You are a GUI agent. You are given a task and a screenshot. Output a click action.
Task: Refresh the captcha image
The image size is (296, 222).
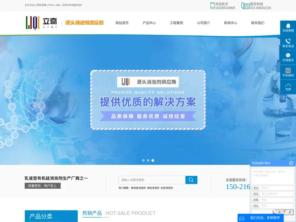(283, 212)
